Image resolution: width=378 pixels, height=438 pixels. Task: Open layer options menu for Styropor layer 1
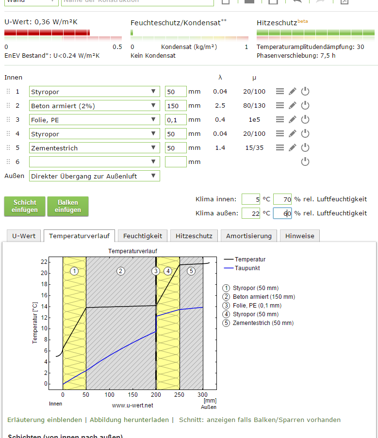coord(280,92)
